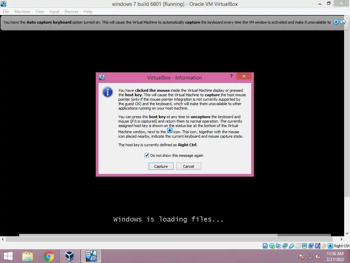Click the Windows 7 VM taskbar icon
The width and height of the screenshot is (350, 263).
tap(91, 256)
